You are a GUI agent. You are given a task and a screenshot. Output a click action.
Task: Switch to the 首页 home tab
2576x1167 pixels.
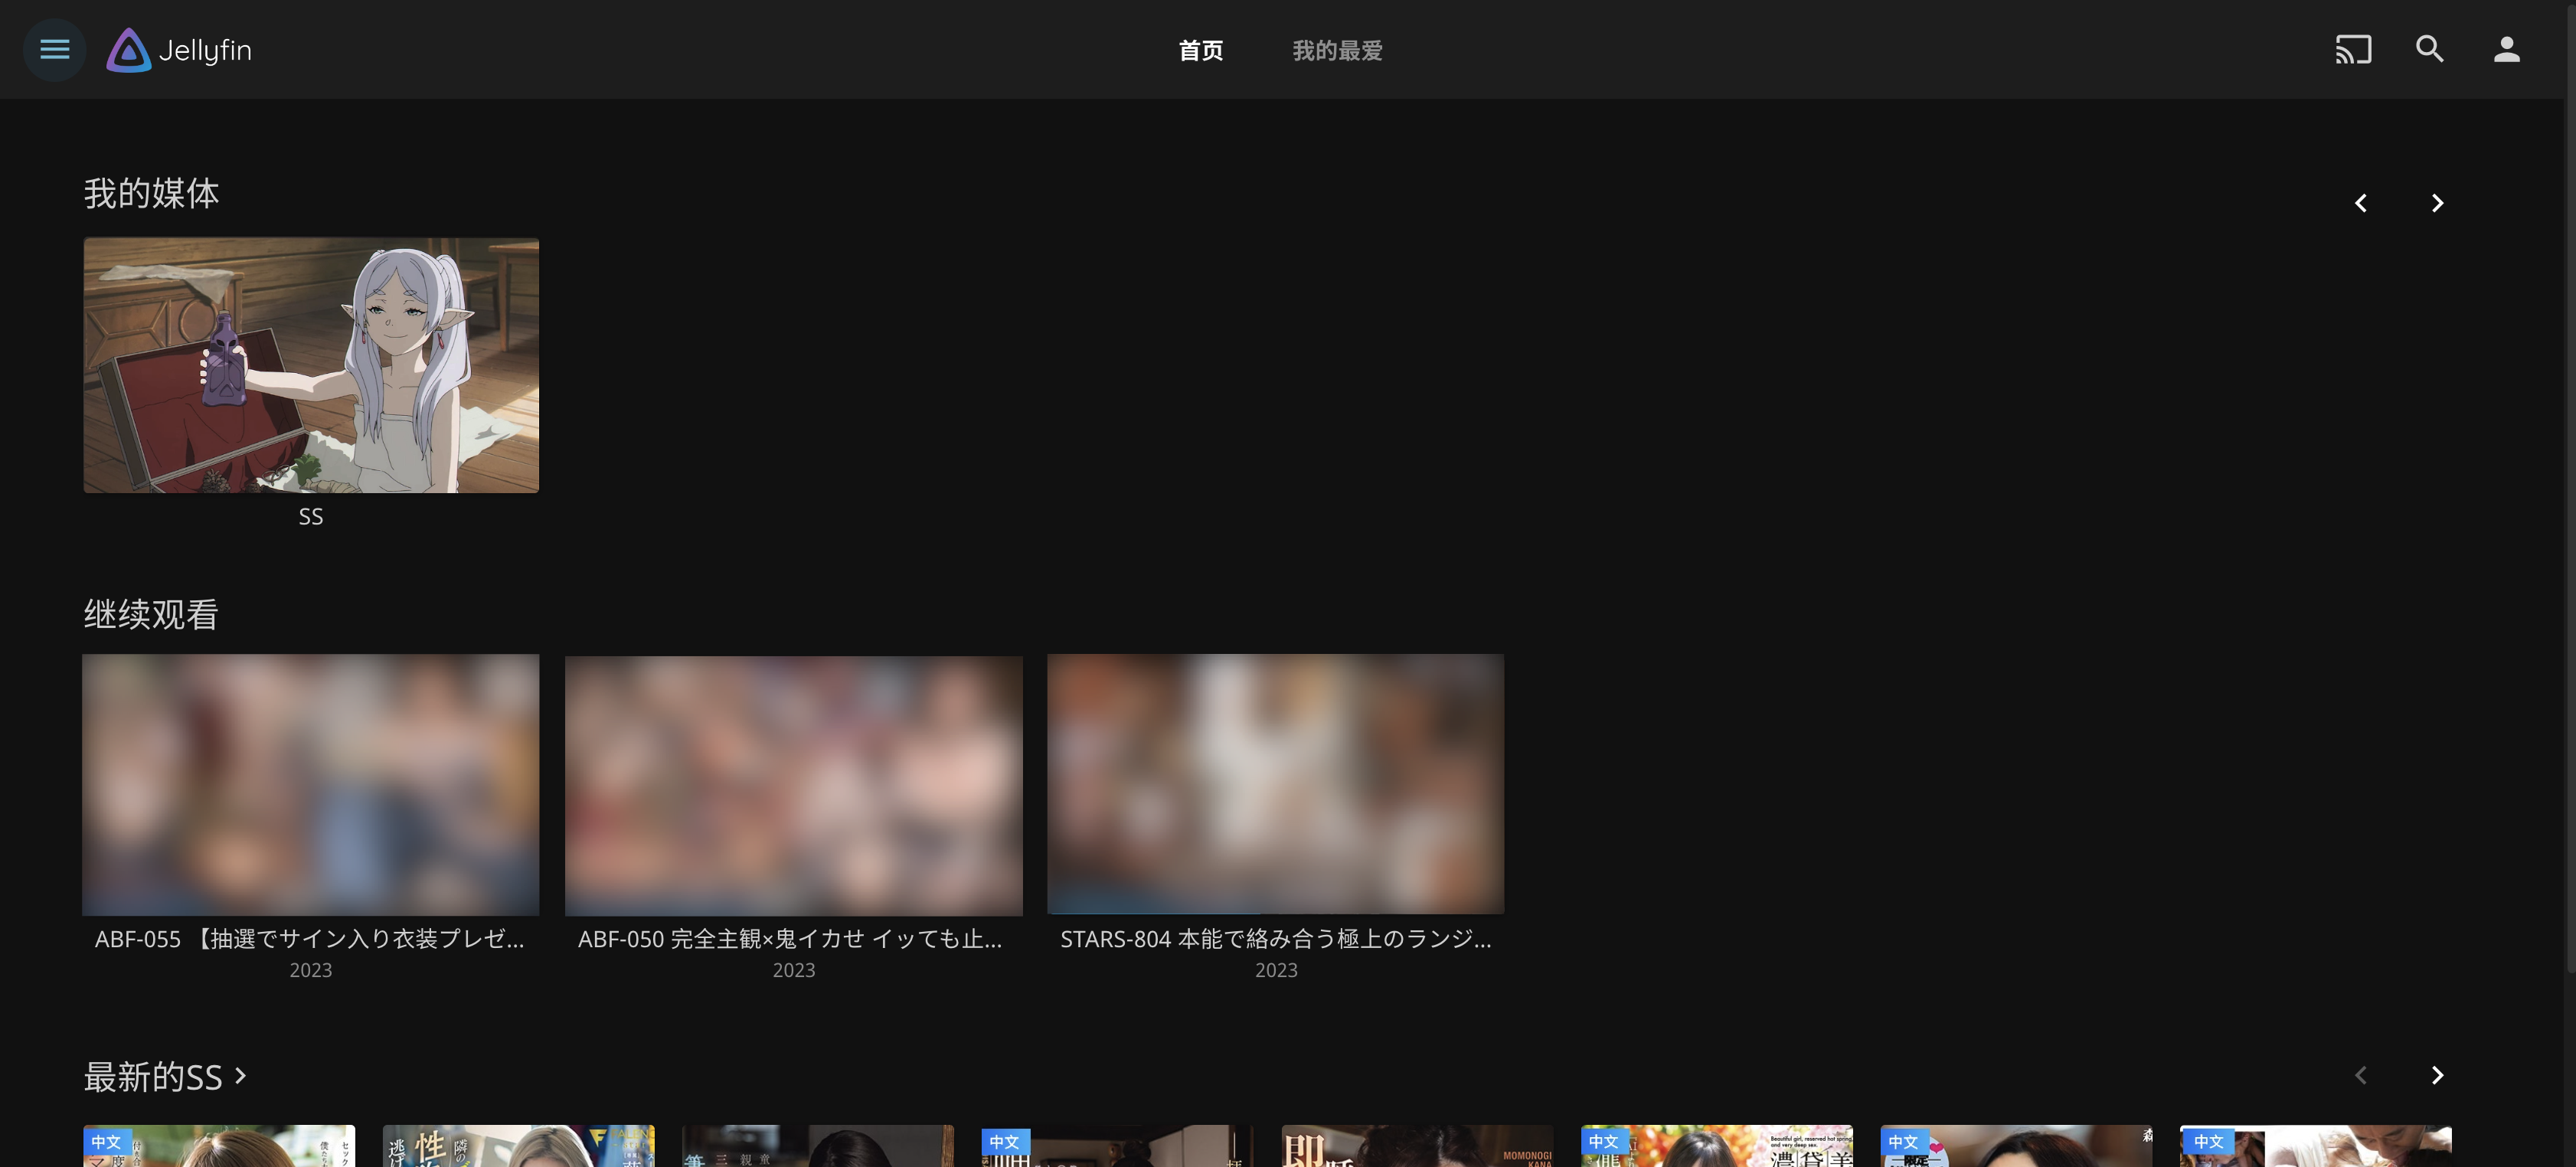[1200, 50]
